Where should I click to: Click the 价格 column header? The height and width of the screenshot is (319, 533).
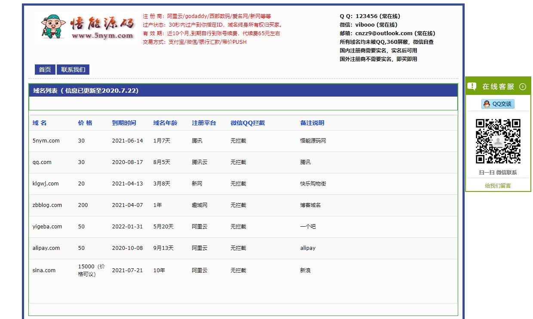(85, 123)
